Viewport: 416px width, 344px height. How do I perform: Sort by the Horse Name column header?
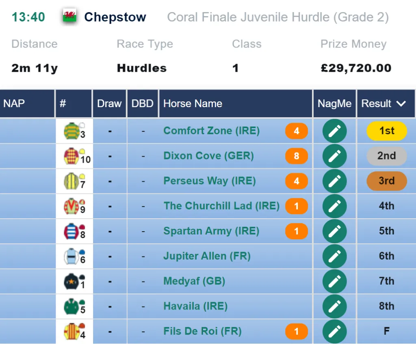tap(193, 103)
